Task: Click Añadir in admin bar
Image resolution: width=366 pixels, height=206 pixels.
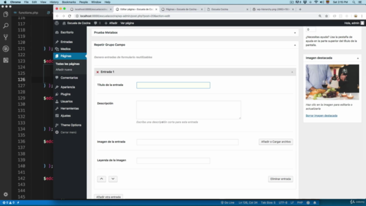Action: coord(111,23)
